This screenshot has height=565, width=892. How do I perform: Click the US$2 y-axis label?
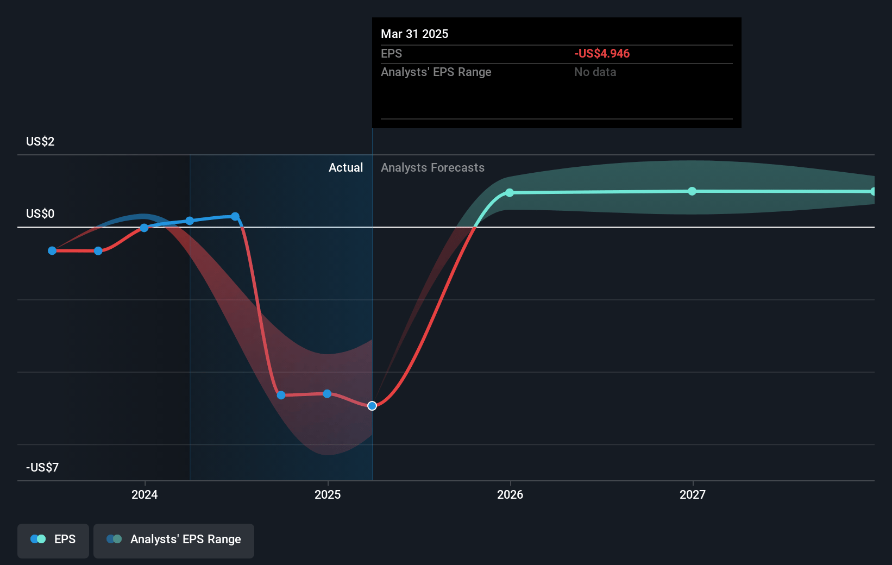tap(40, 141)
